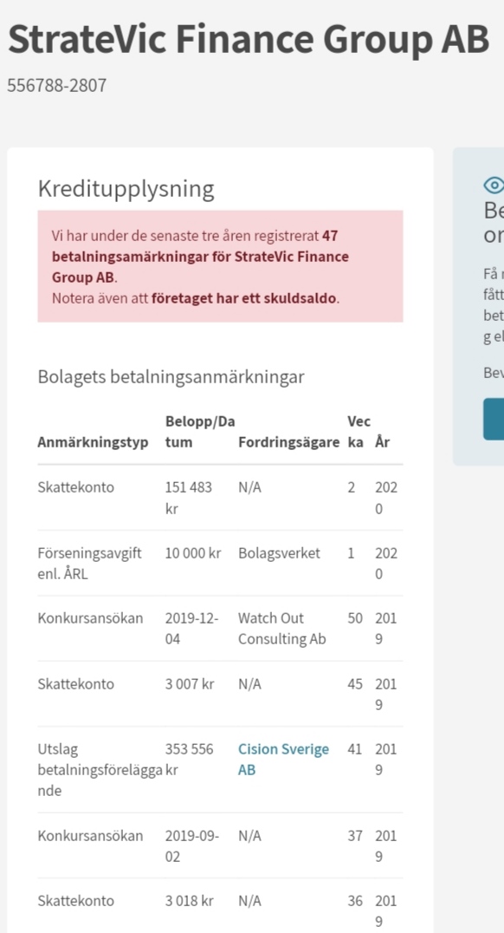Click Watch Out Consulting Ab creditor
The image size is (504, 933).
(x=282, y=629)
